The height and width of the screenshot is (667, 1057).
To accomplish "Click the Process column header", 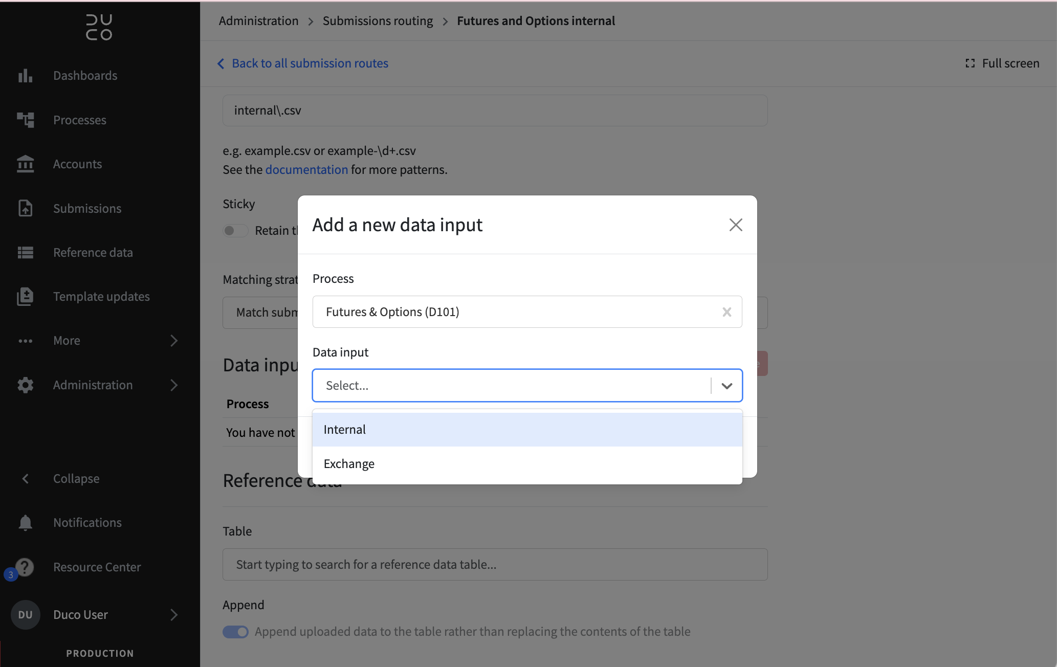I will [x=248, y=404].
